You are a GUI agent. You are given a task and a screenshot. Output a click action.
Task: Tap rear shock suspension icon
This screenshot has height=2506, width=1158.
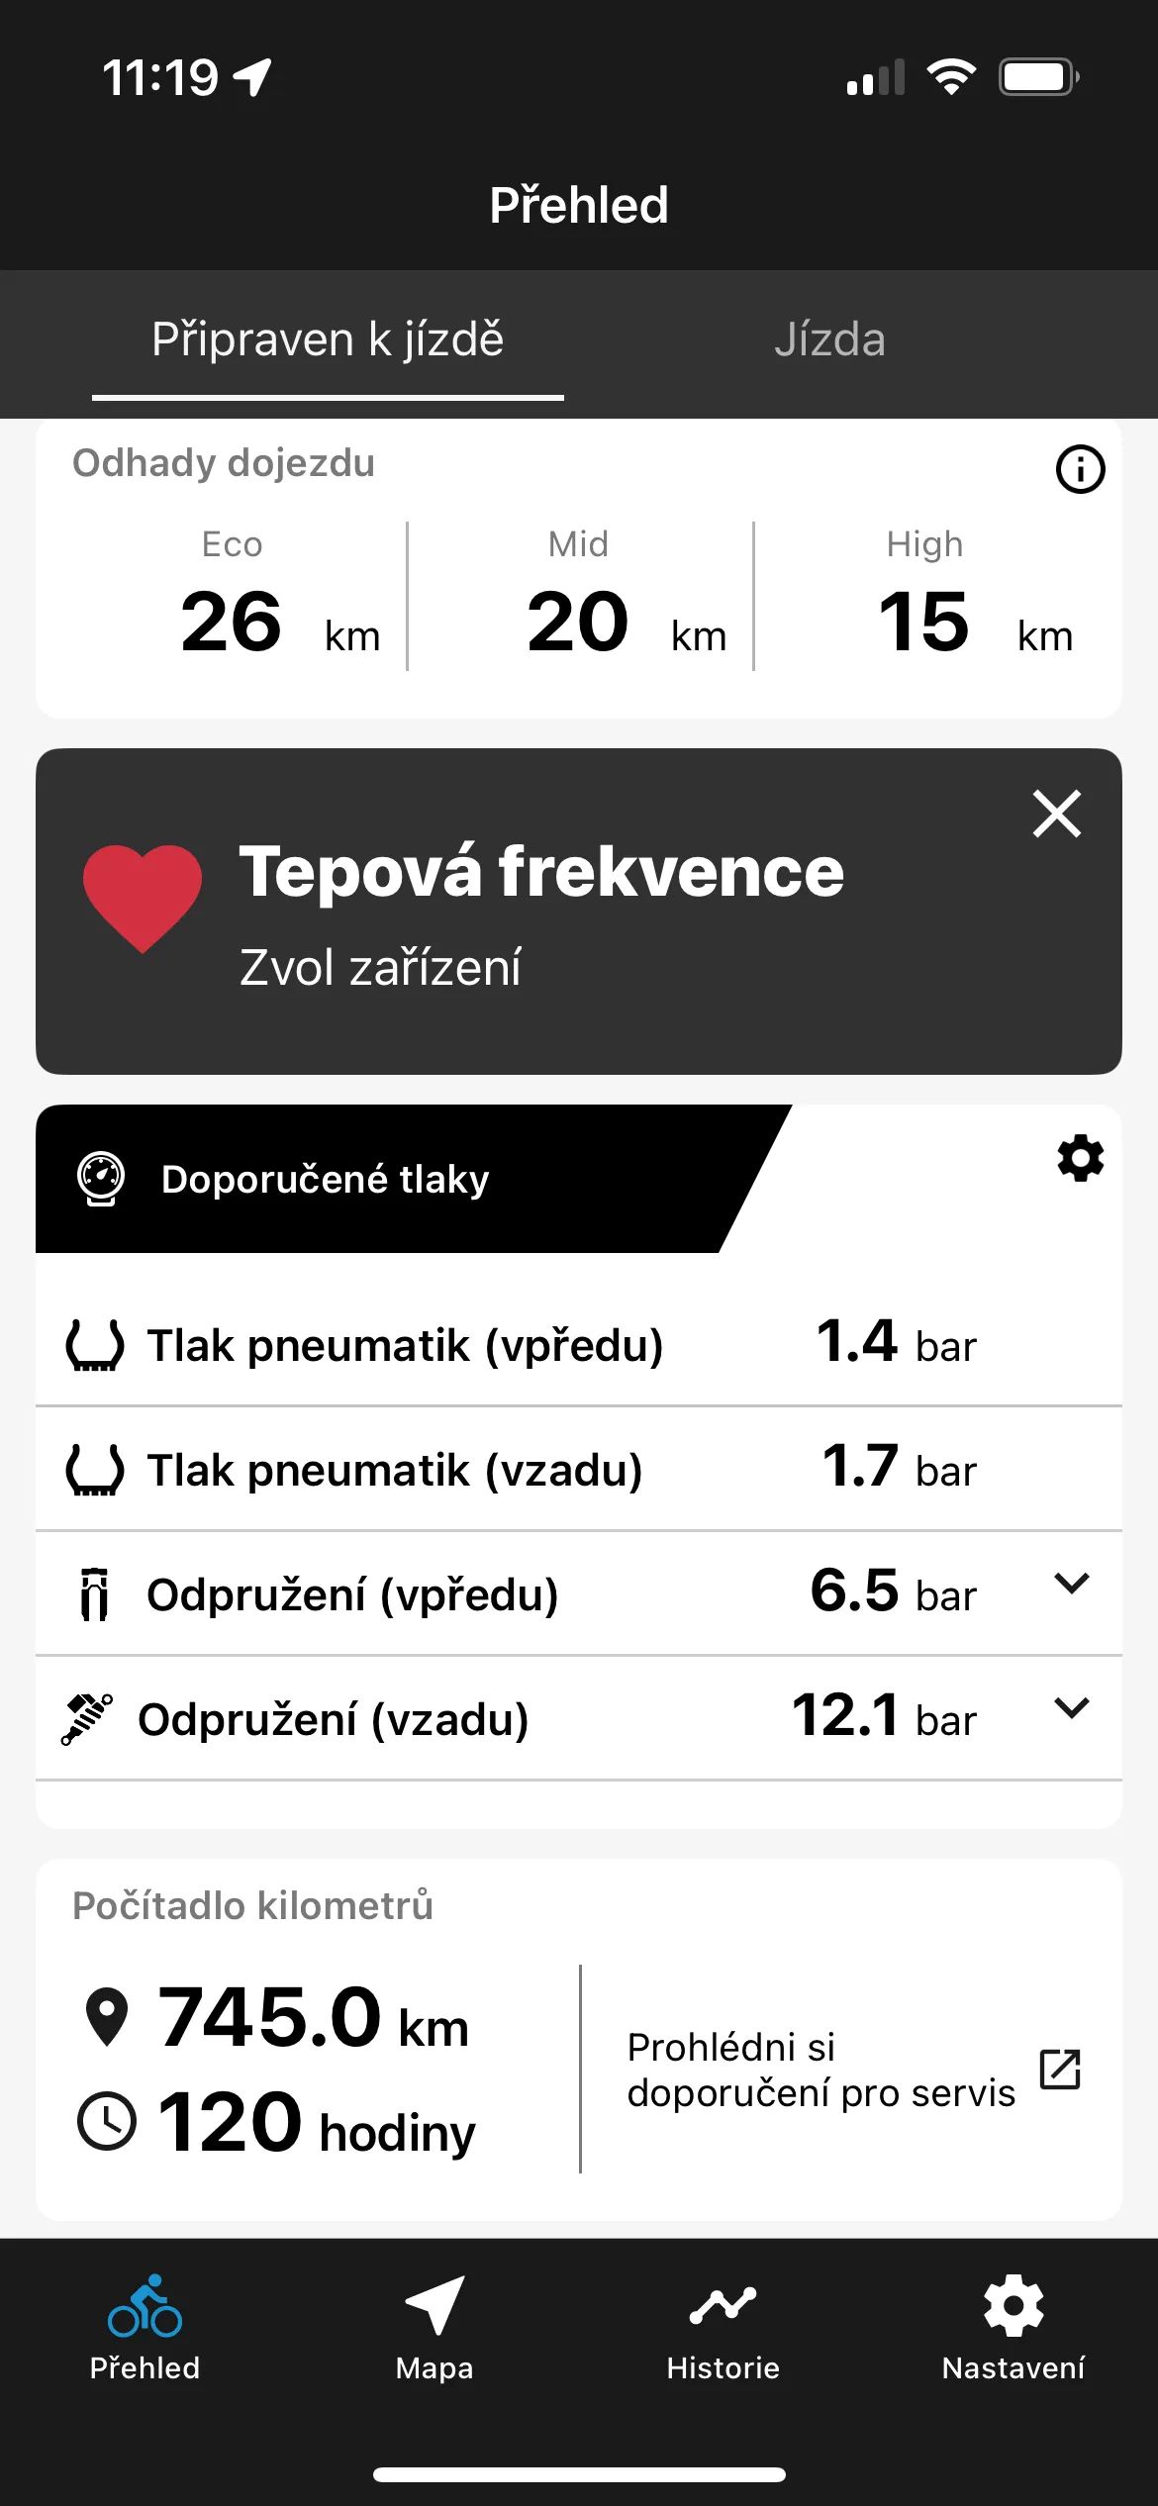pos(87,1719)
